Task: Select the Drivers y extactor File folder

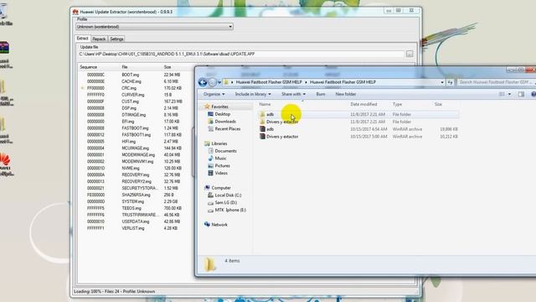Action: click(358, 122)
